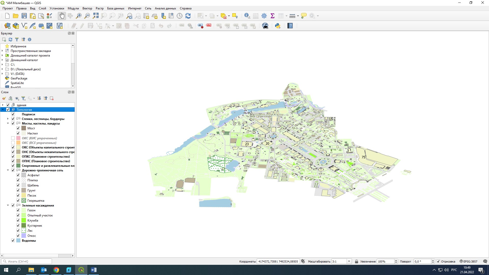Image resolution: width=489 pixels, height=275 pixels.
Task: Open Statistical Summary sigma icon
Action: (x=273, y=16)
